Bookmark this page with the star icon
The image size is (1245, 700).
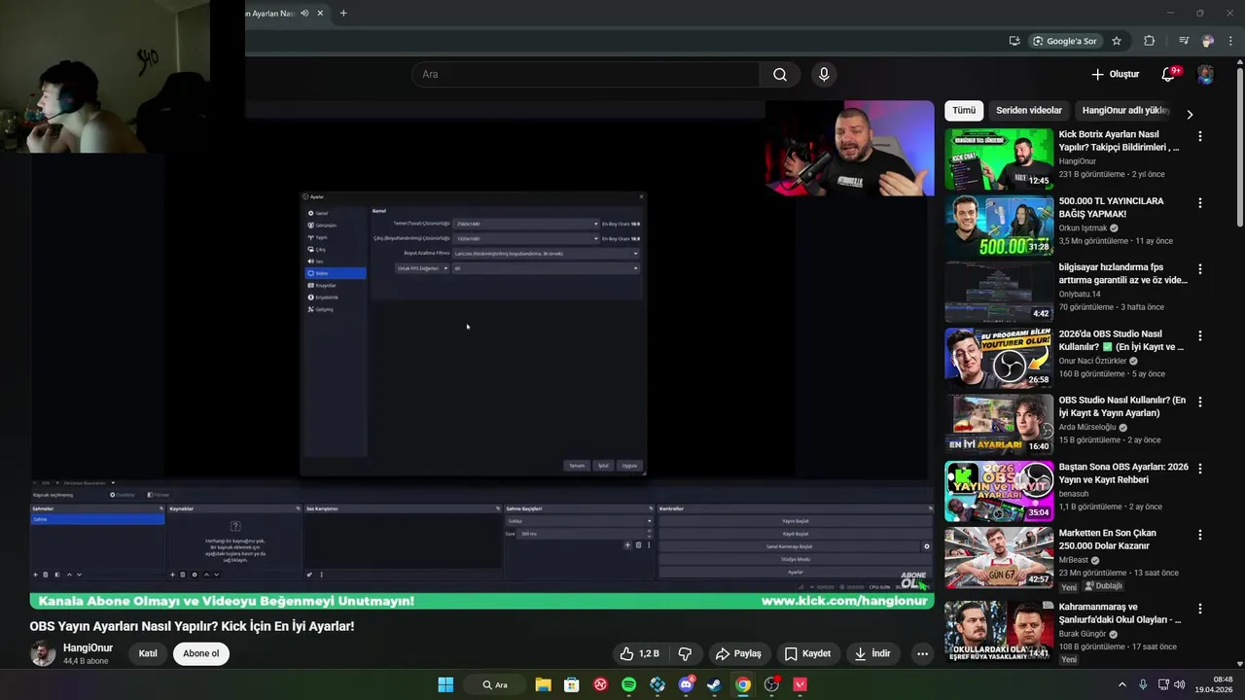click(x=1117, y=41)
